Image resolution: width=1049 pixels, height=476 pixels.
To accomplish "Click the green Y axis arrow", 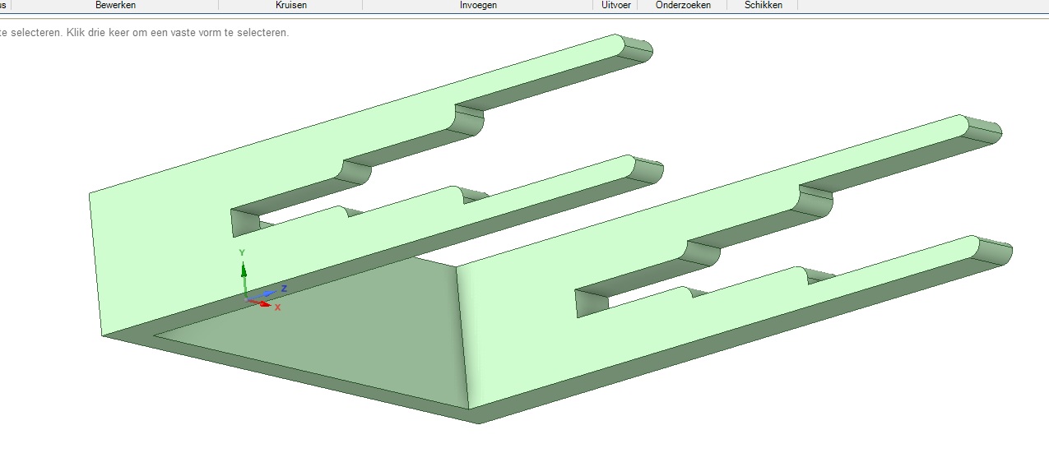I will 244,270.
